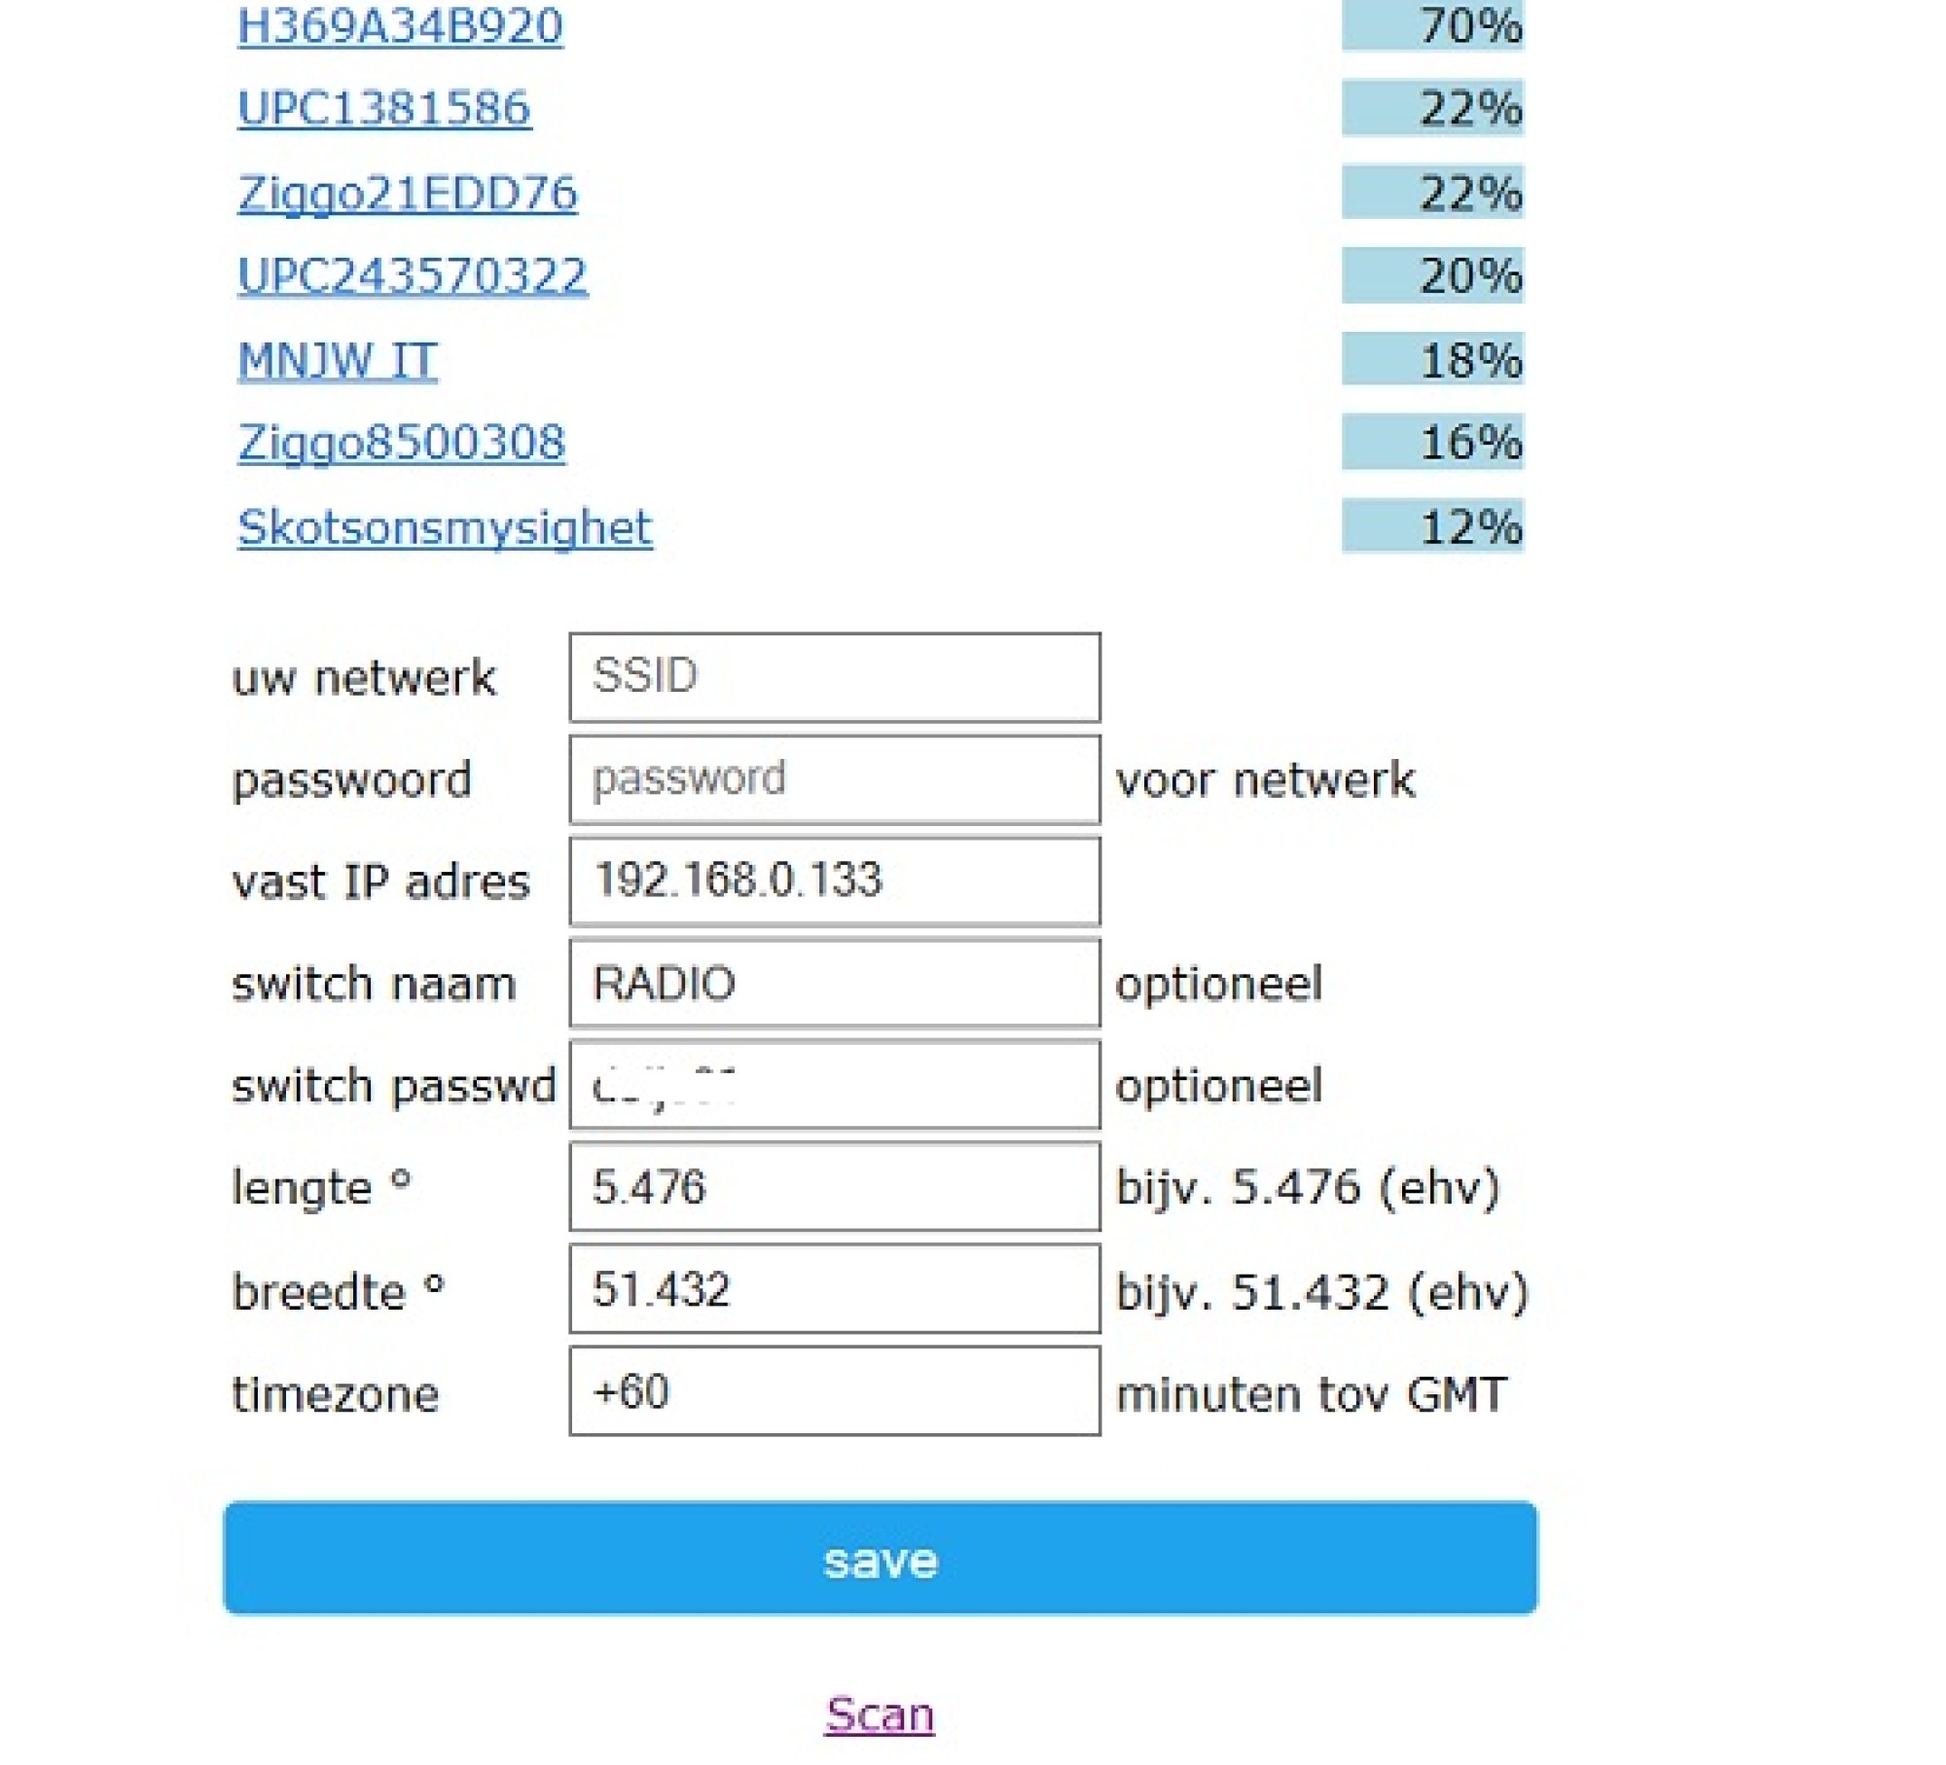
Task: Edit the switch naam field containing RADIO
Action: [x=835, y=984]
